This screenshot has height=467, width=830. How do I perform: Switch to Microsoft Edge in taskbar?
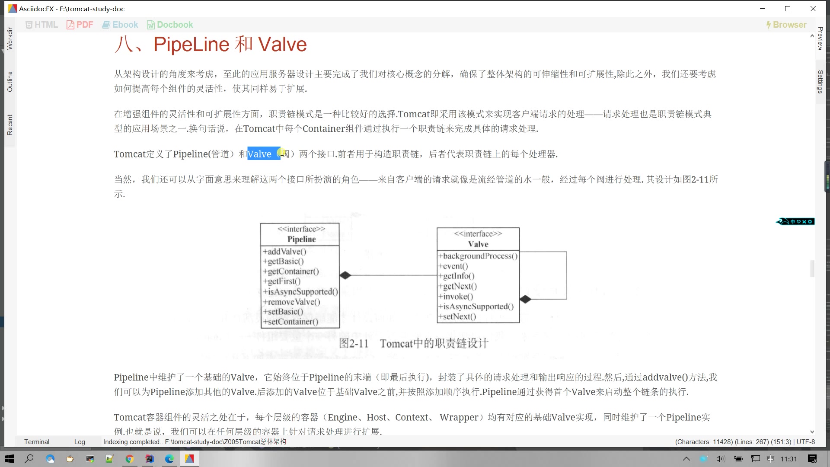pyautogui.click(x=169, y=459)
